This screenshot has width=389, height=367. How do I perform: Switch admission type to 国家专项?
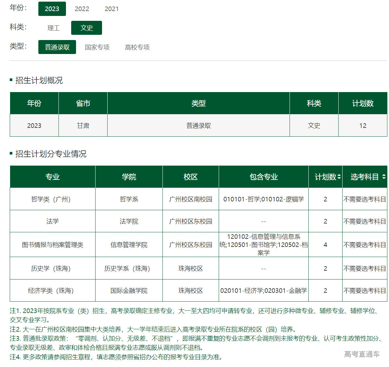[x=97, y=47]
